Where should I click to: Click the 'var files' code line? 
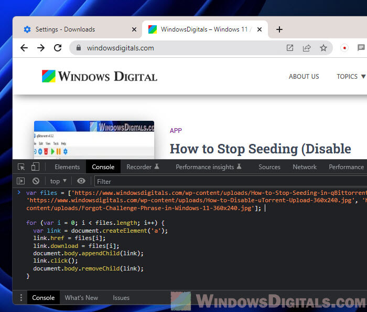click(197, 193)
